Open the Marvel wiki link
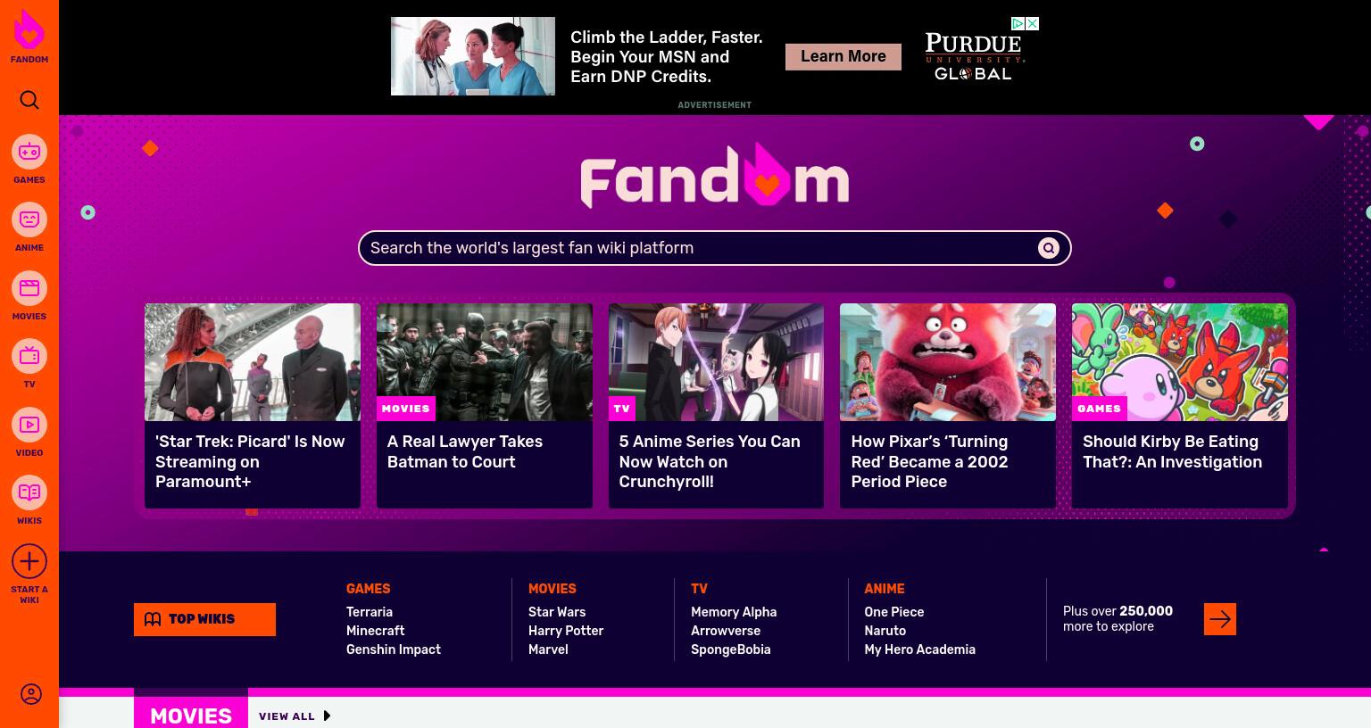The width and height of the screenshot is (1371, 728). [548, 649]
